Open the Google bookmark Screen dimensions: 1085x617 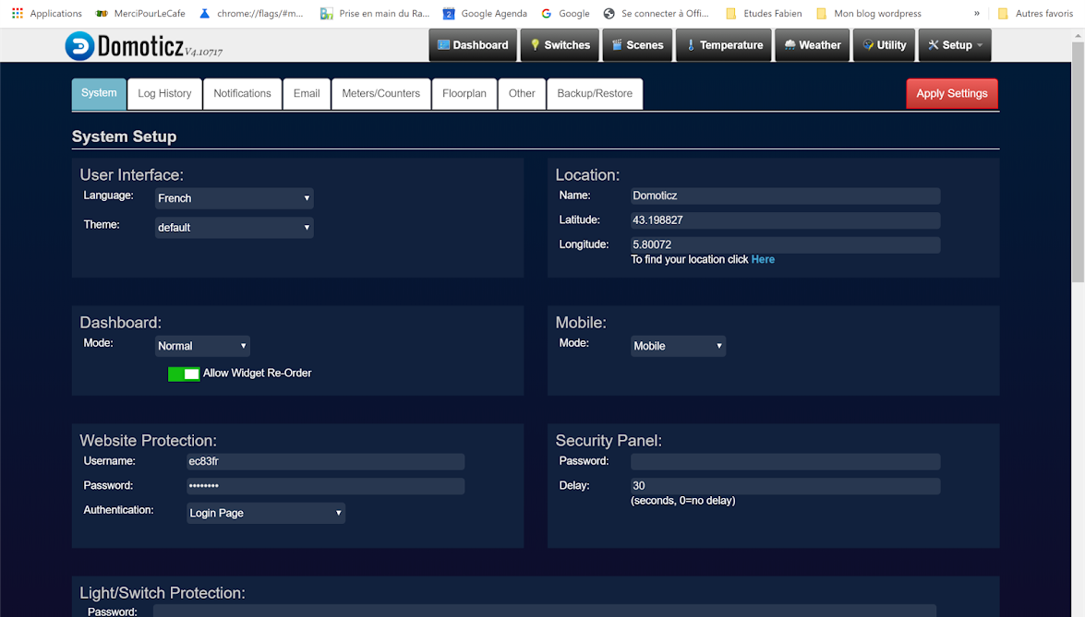[565, 13]
